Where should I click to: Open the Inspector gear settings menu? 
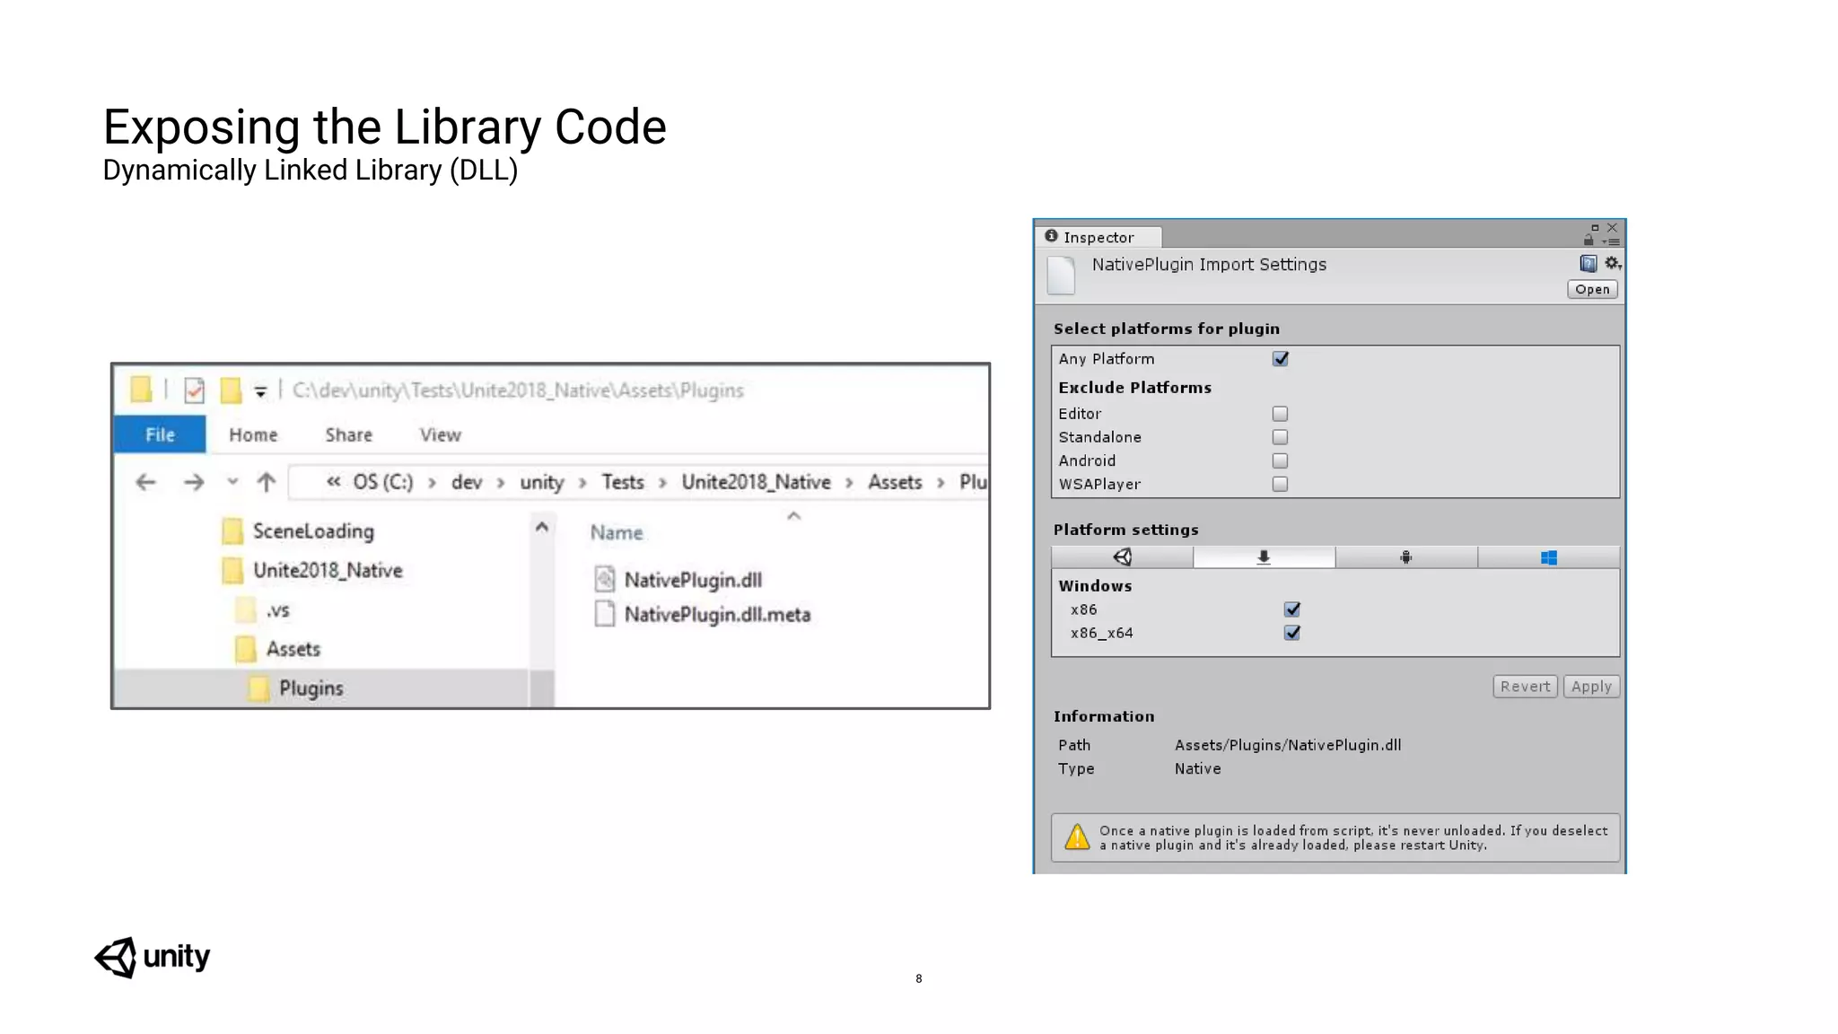click(x=1613, y=263)
